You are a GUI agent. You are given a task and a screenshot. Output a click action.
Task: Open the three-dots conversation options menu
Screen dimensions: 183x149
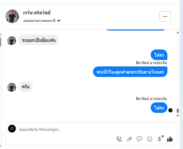click(x=165, y=16)
